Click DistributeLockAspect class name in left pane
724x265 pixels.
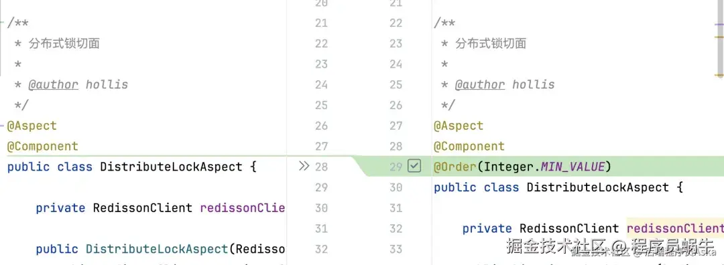(x=171, y=167)
